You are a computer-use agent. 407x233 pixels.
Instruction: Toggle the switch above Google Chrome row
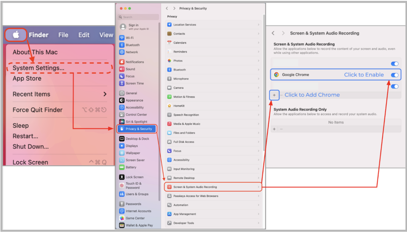tap(395, 64)
